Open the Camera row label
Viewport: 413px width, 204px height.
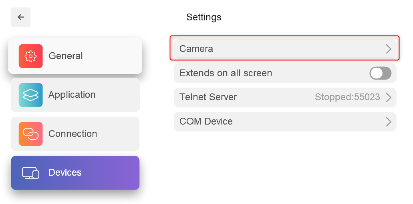click(196, 49)
